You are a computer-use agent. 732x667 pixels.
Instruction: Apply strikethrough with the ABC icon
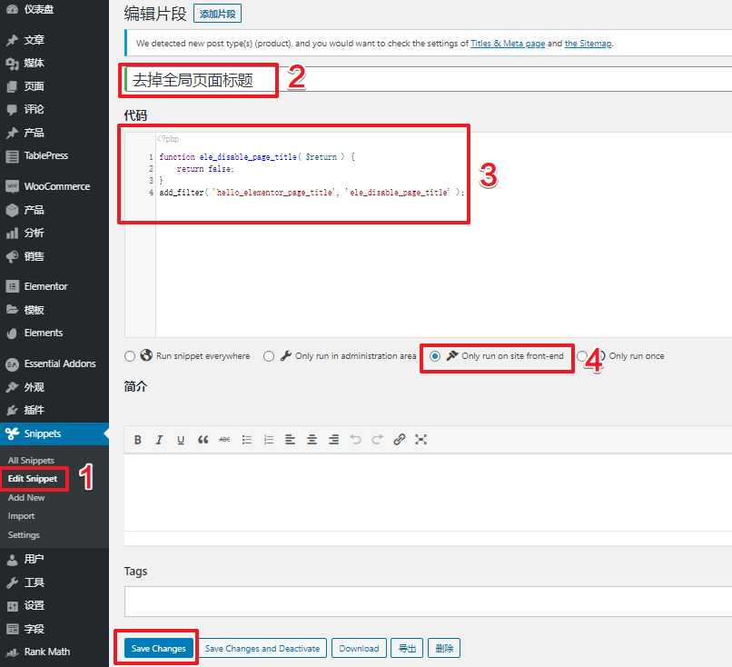point(224,440)
